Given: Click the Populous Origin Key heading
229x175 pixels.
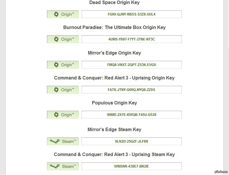Looking at the screenshot, I should pos(114,103).
